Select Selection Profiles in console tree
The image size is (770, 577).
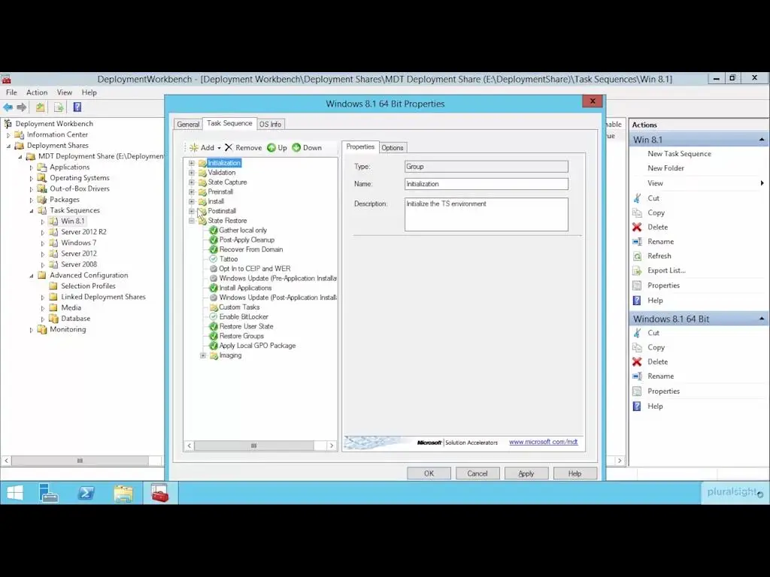[x=89, y=286]
